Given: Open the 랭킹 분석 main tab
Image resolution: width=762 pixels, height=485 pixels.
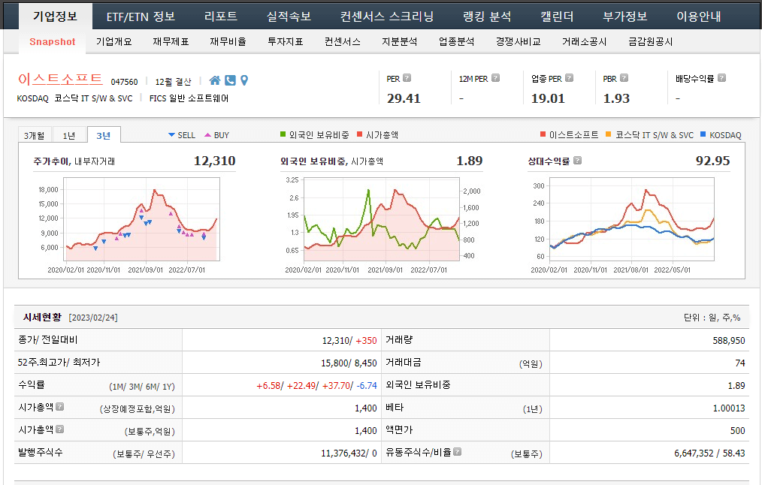Looking at the screenshot, I should coord(487,17).
